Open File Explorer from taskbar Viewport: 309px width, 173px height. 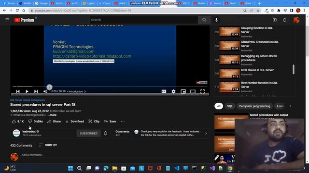coord(115,168)
